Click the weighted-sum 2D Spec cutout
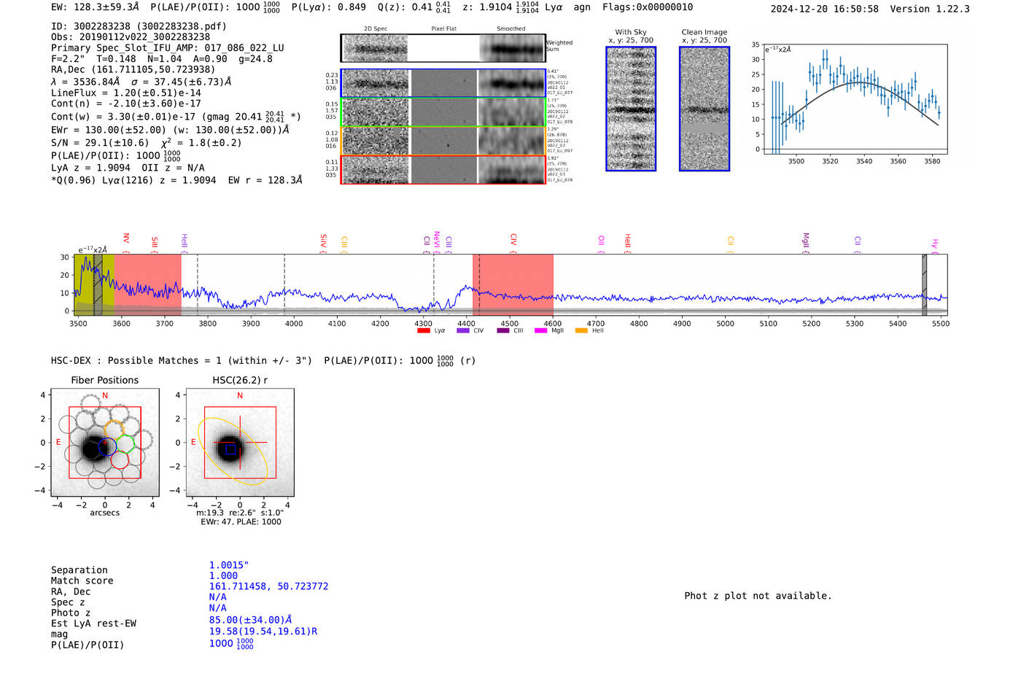1021x695 pixels. (x=375, y=48)
